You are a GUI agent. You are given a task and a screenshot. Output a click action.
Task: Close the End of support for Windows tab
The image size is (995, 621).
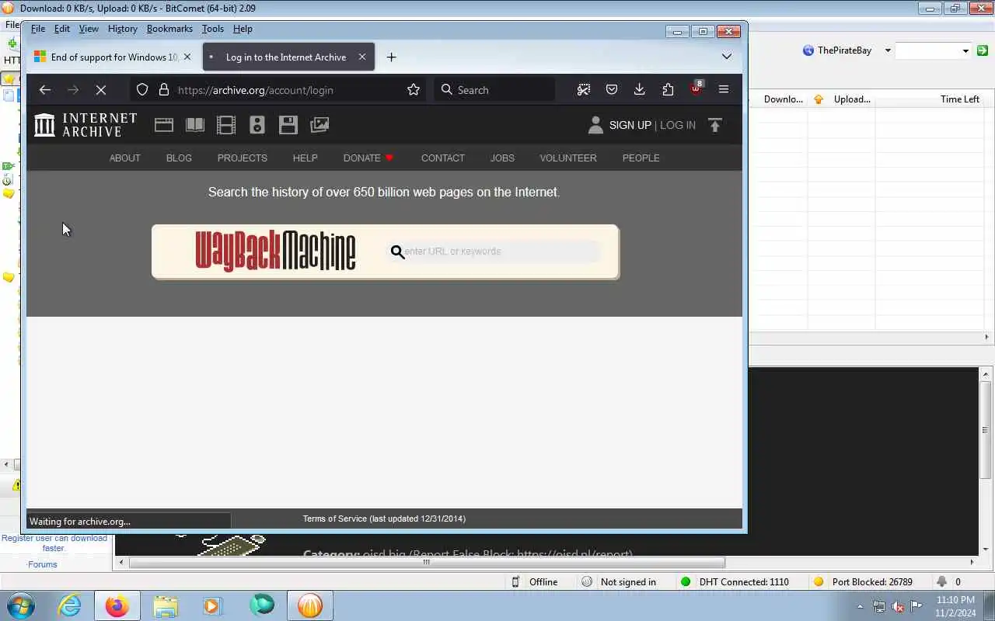(x=187, y=57)
